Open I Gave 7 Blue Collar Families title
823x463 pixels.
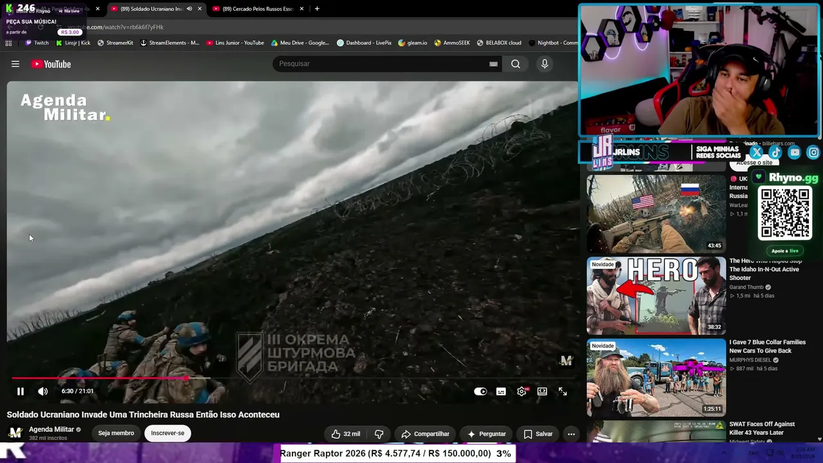768,347
